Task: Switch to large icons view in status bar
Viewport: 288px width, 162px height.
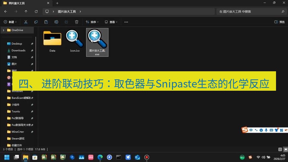Action: [285, 149]
